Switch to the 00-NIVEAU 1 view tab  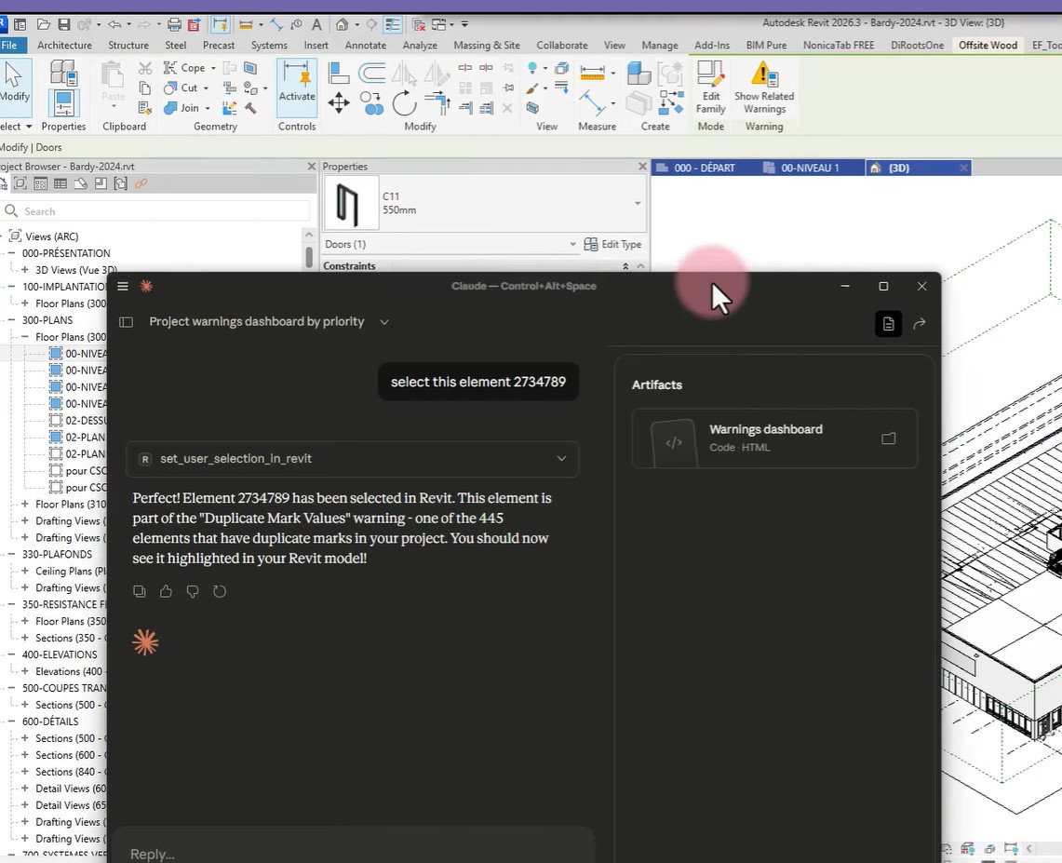(809, 169)
